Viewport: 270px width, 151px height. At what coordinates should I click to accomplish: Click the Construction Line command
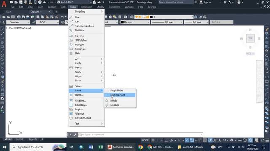coord(86,26)
